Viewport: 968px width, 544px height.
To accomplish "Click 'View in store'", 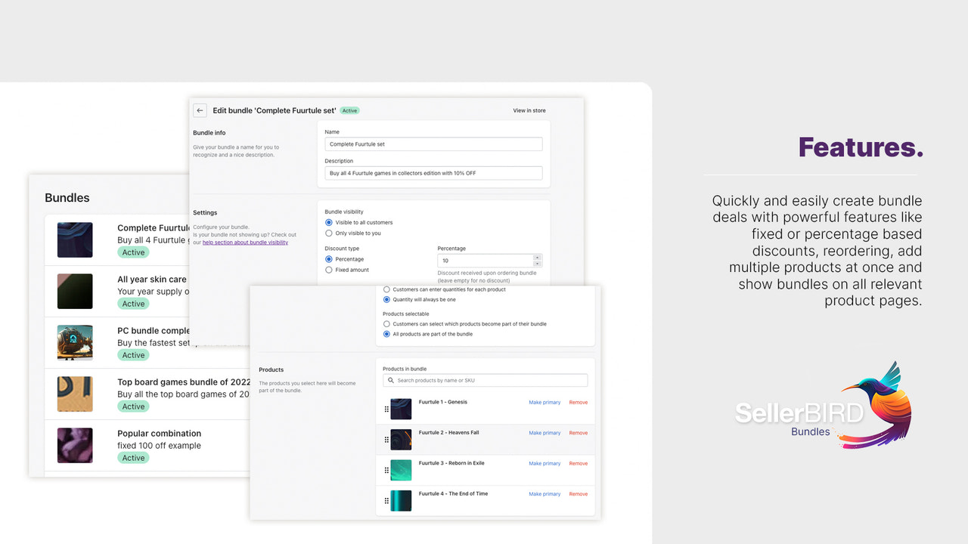I will (529, 110).
